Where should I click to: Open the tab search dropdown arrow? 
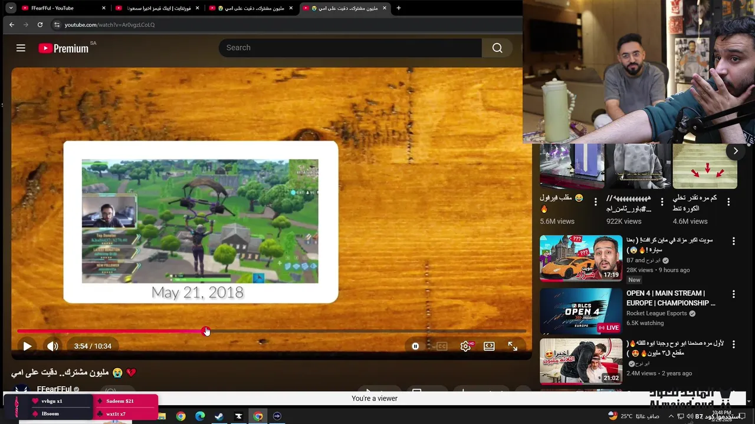pos(11,8)
